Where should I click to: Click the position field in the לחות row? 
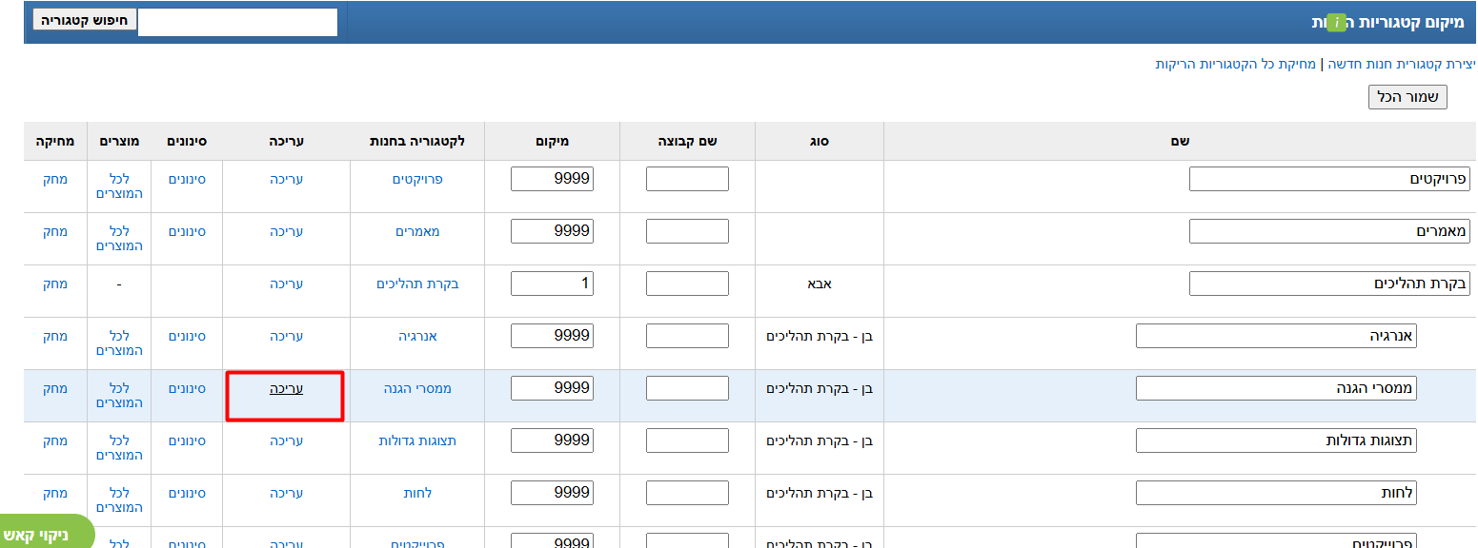(552, 493)
